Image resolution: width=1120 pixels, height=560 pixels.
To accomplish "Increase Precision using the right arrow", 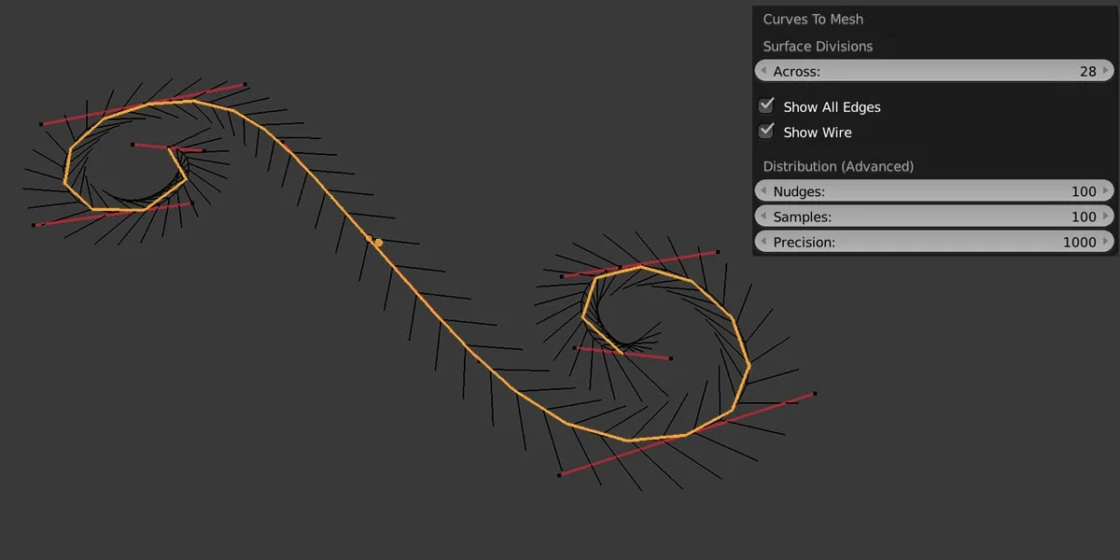I will click(x=1107, y=241).
